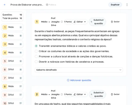This screenshot has width=132, height=105.
Task: Select option 'Criticar os costumes da sociedade'
Action: point(36,51)
